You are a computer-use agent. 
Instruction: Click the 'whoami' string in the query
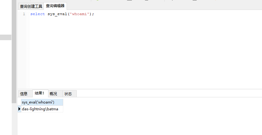[x=80, y=14]
